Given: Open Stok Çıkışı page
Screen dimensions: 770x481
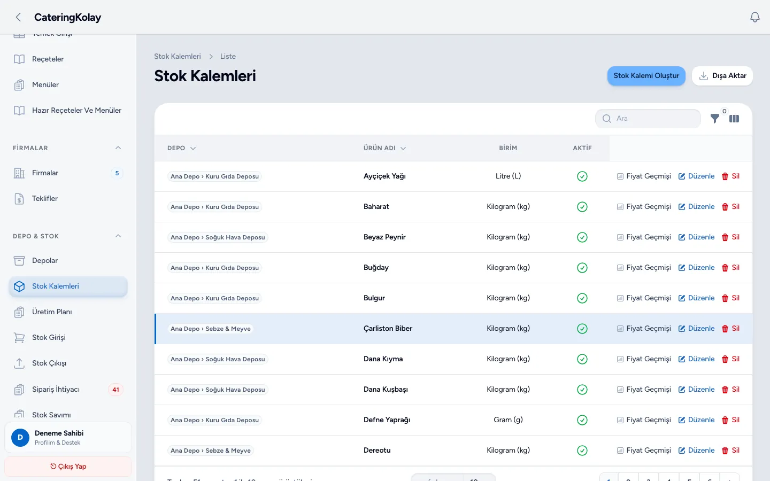Looking at the screenshot, I should [x=68, y=363].
